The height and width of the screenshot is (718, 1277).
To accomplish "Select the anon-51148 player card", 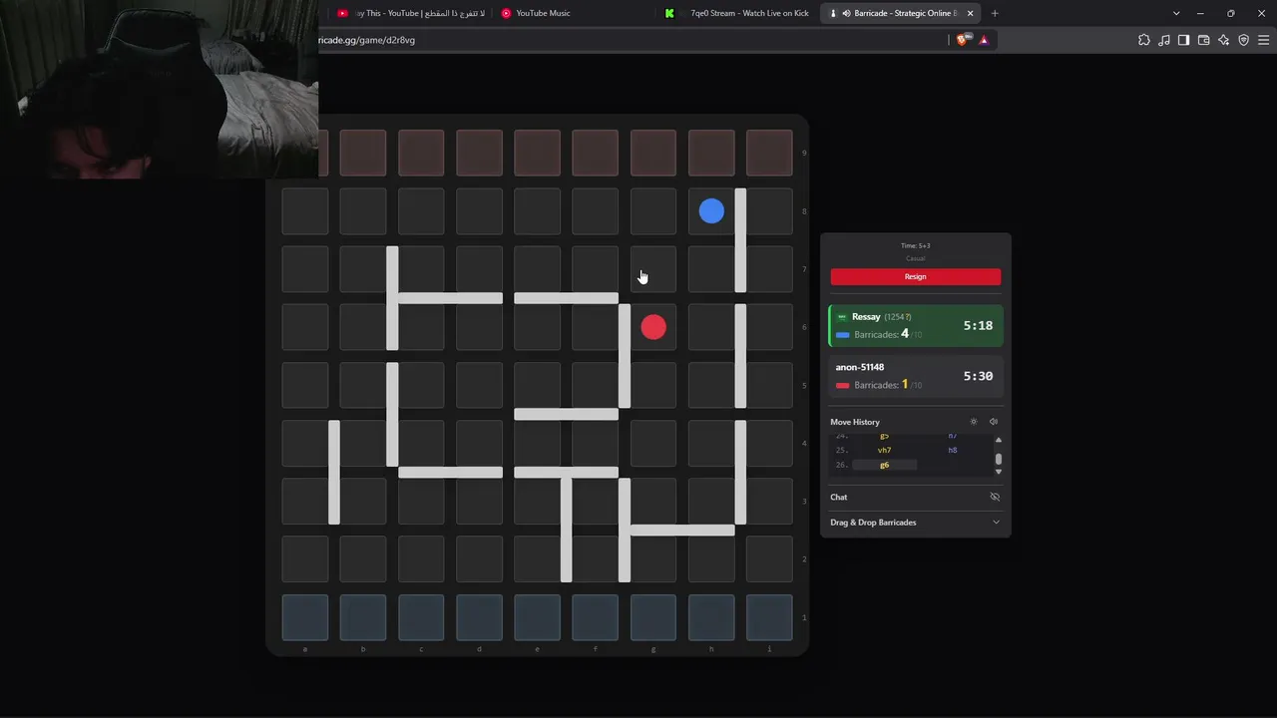I will pos(916,376).
